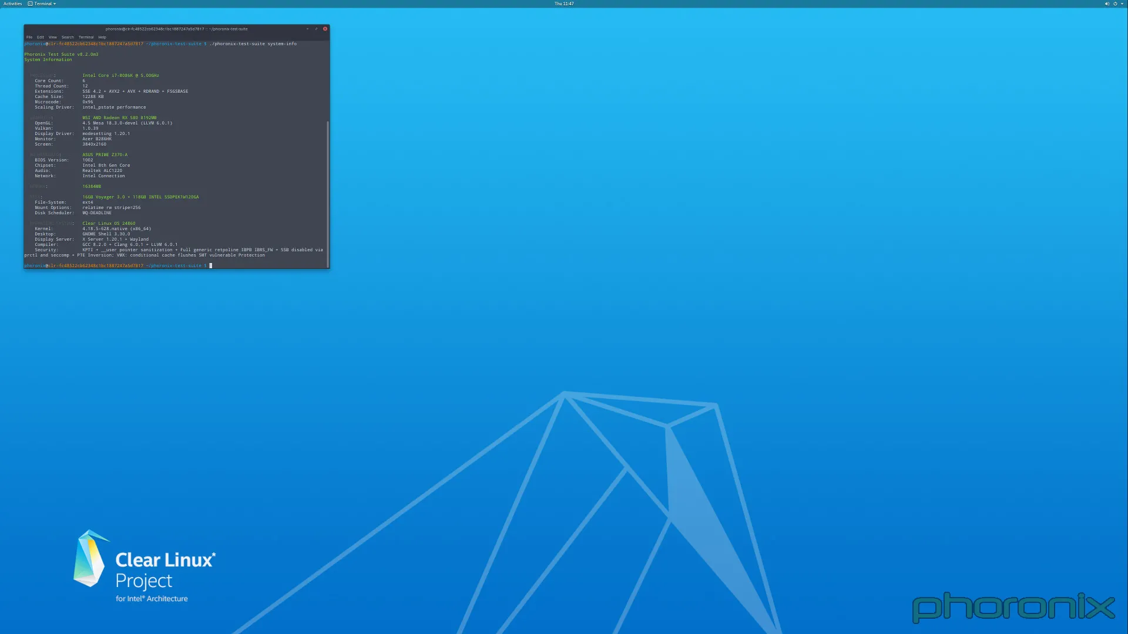Expand the system menu arrow
The height and width of the screenshot is (634, 1128).
(x=1122, y=4)
